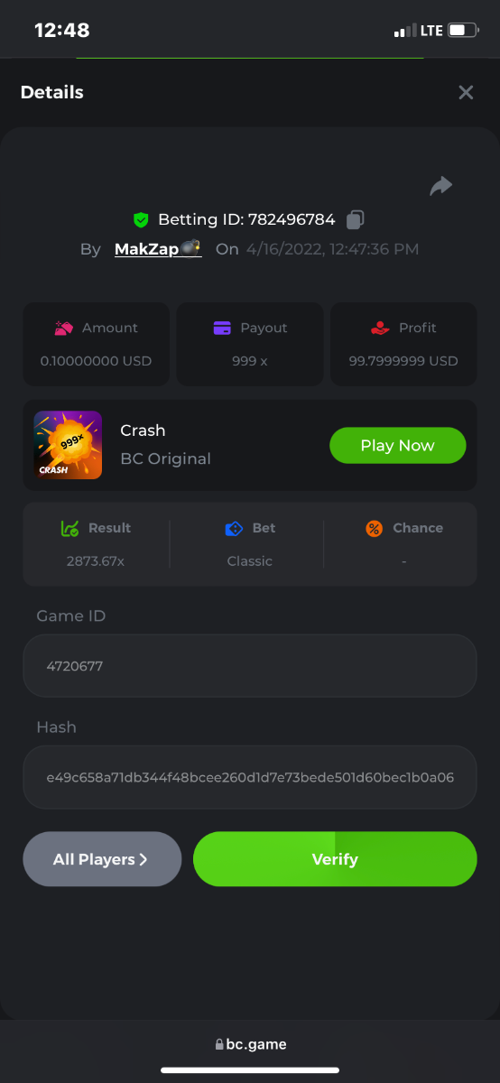Viewport: 500px width, 1083px height.
Task: Close the Details panel
Action: click(x=466, y=92)
